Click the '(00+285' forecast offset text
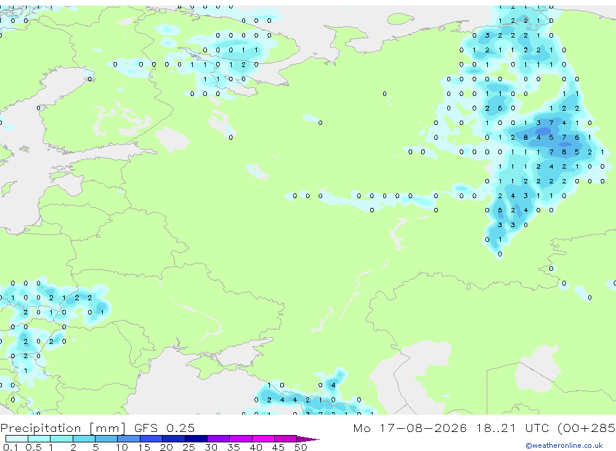The width and height of the screenshot is (616, 451). (x=586, y=428)
